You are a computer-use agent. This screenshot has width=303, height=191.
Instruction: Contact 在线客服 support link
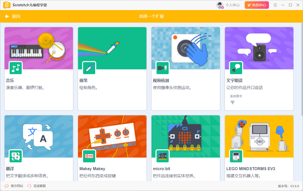tap(40, 186)
